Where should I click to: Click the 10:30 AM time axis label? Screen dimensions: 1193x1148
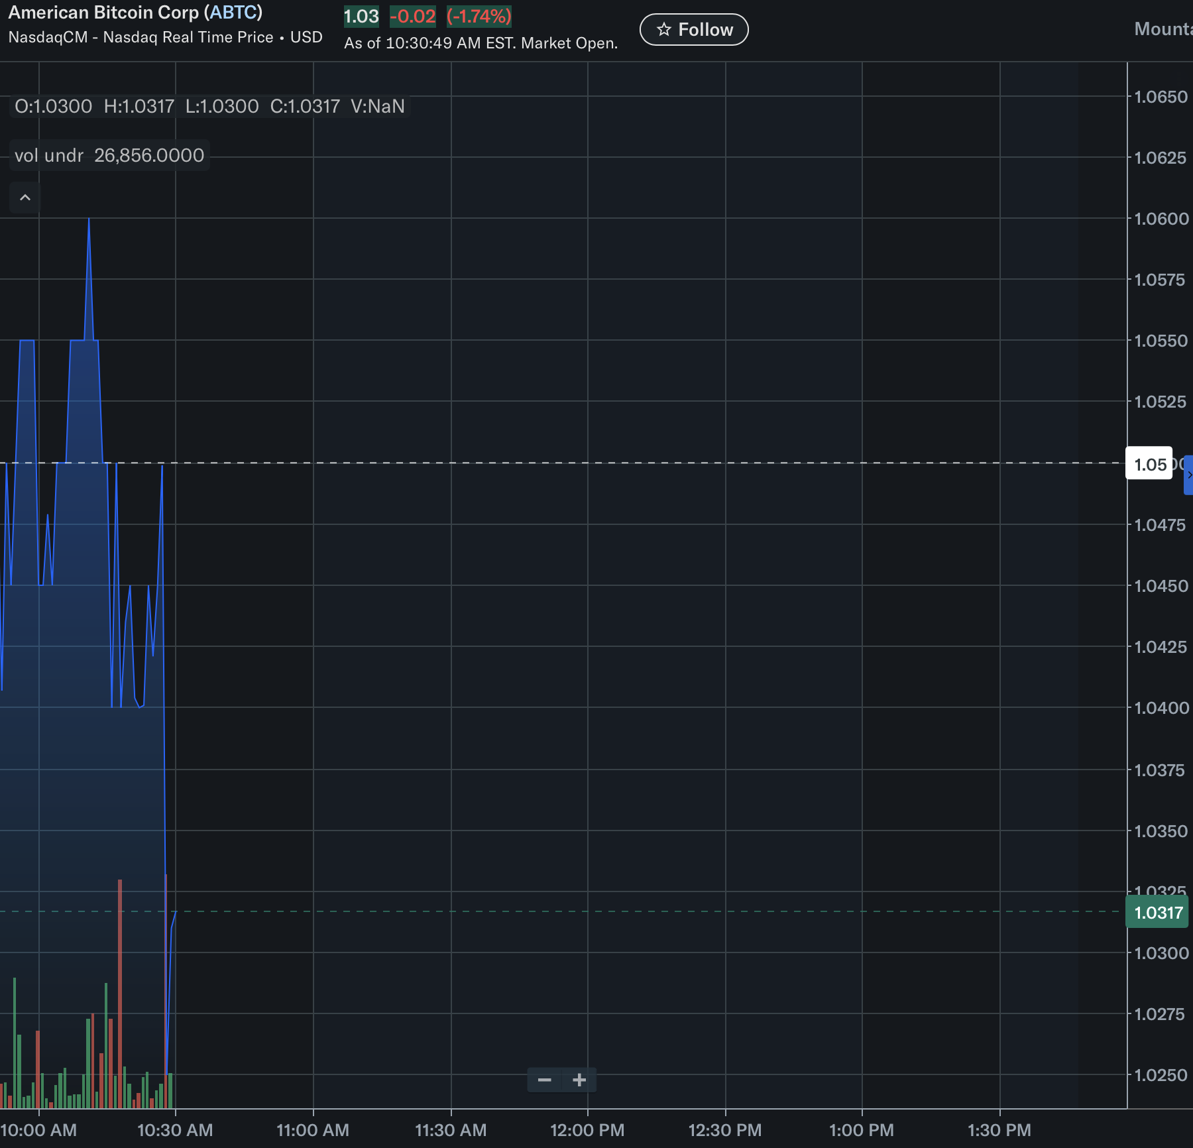pyautogui.click(x=175, y=1130)
